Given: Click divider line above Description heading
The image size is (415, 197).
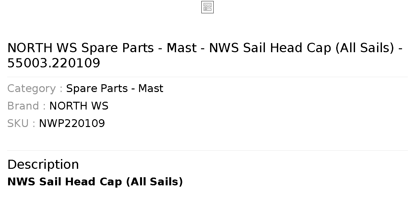Looking at the screenshot, I should (207, 150).
